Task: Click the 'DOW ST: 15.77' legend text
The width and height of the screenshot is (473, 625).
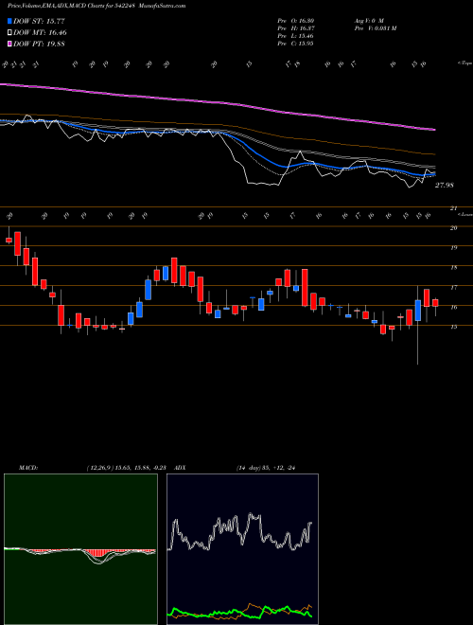Action: pyautogui.click(x=40, y=21)
